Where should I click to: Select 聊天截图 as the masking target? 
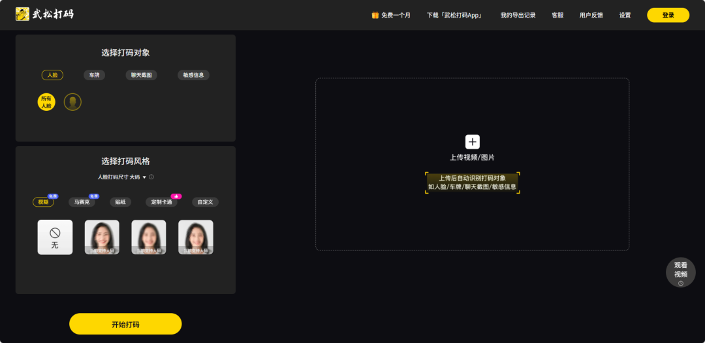point(141,75)
